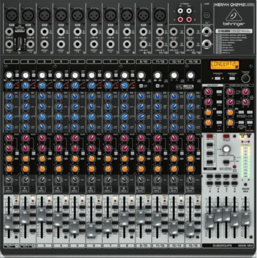Click the PROGRAM value knob beside the display
This screenshot has width=257, height=258.
[x=246, y=78]
